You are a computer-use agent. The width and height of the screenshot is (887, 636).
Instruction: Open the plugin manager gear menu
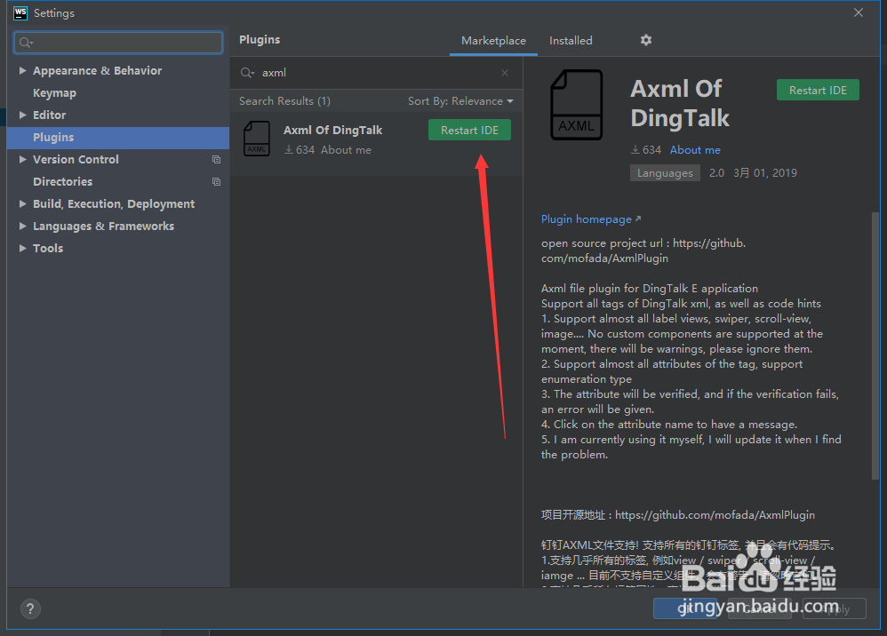click(645, 40)
